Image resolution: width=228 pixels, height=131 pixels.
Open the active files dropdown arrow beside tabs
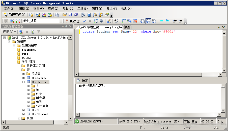(x=219, y=27)
